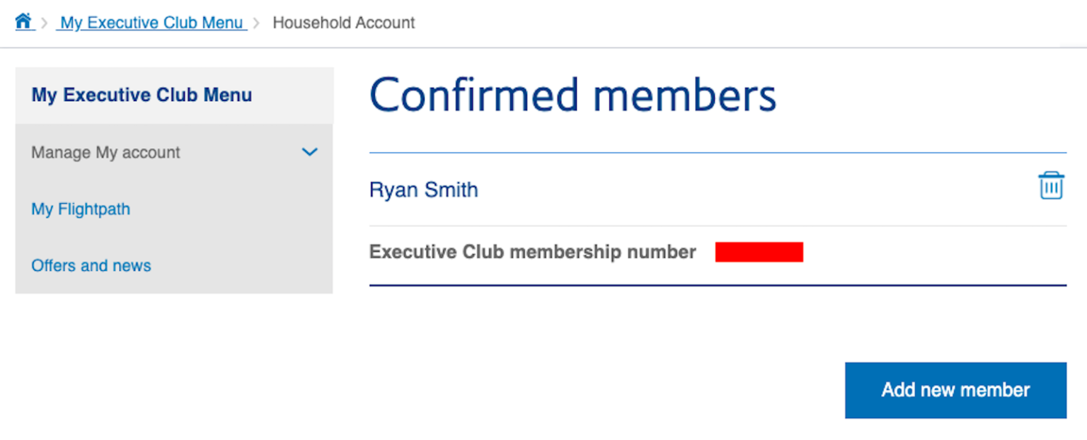Collapse the Manage My account dropdown chevron
This screenshot has width=1087, height=440.
309,151
